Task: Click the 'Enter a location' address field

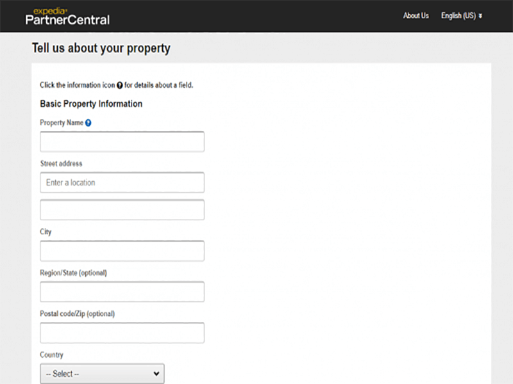Action: coord(122,182)
